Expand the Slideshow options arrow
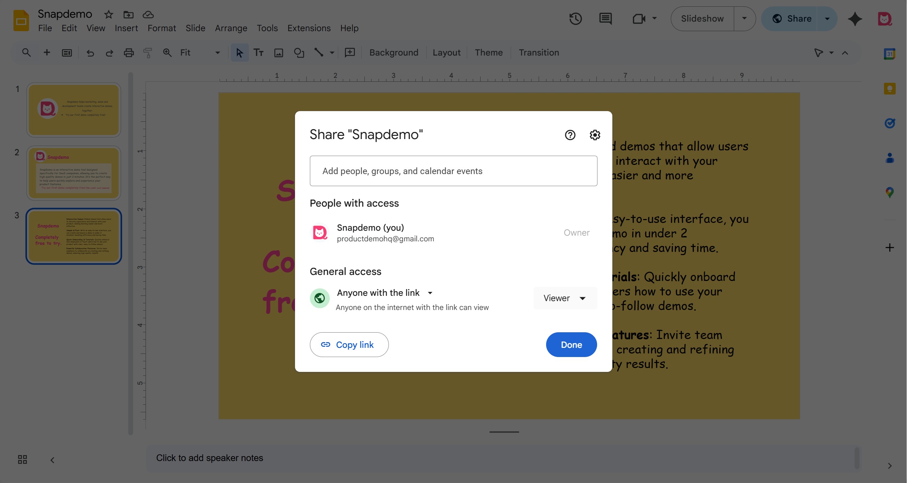Screen dimensions: 907x483 [744, 19]
